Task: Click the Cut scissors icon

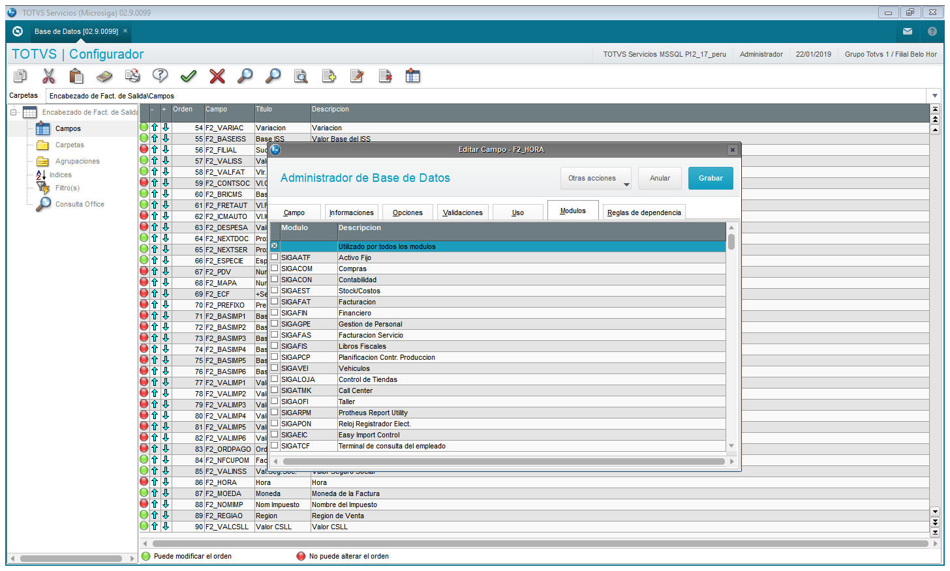Action: pos(48,76)
